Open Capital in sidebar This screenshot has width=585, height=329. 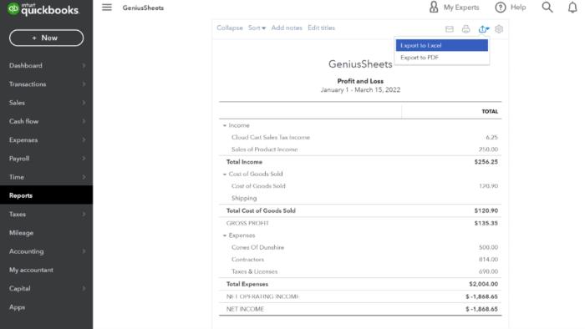(x=46, y=289)
